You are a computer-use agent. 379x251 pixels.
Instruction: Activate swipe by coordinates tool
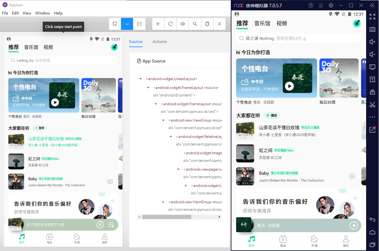tap(127, 24)
